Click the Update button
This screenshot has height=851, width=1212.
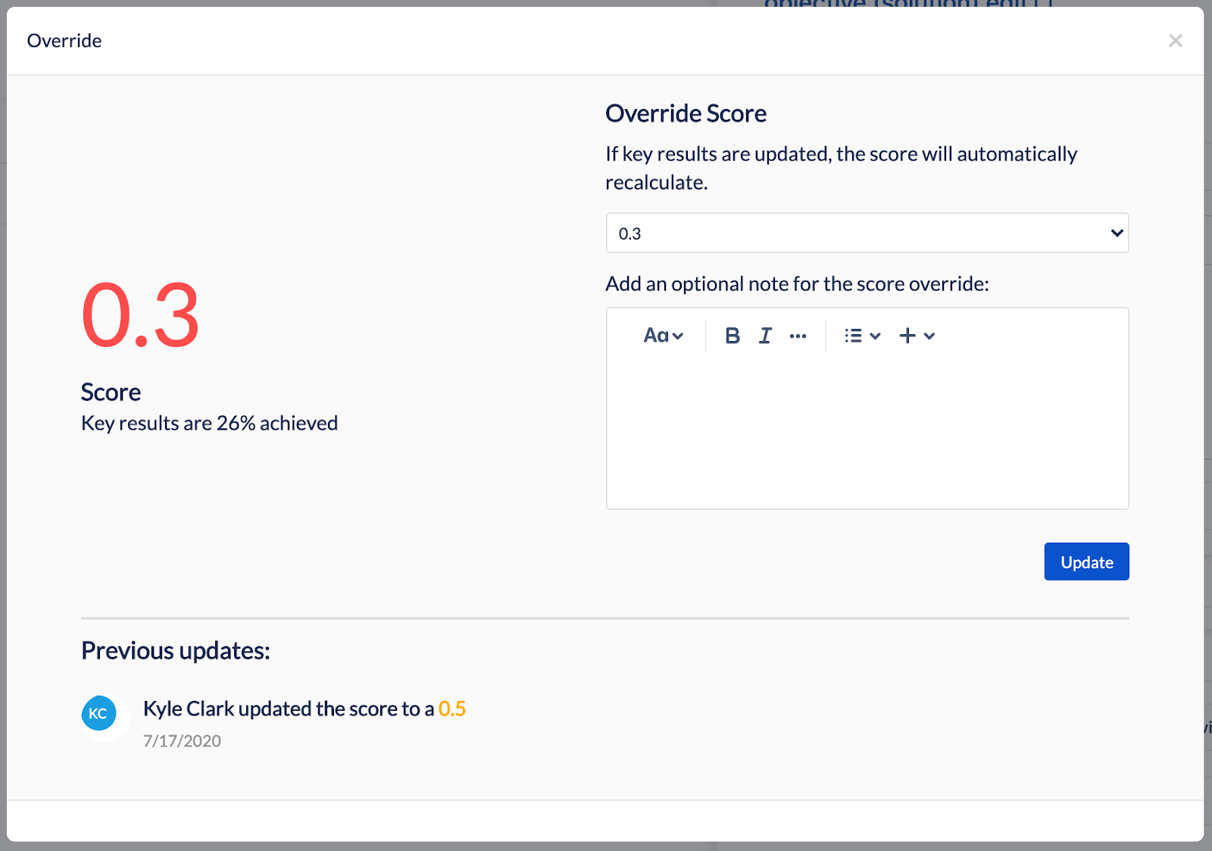[x=1086, y=562]
